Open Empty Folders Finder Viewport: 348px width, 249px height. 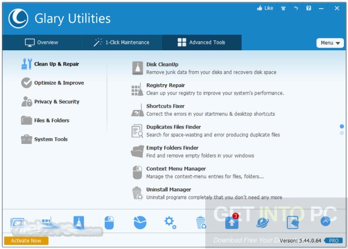click(x=193, y=152)
